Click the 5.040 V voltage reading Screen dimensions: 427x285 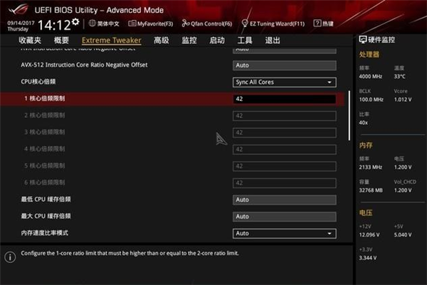(403, 235)
